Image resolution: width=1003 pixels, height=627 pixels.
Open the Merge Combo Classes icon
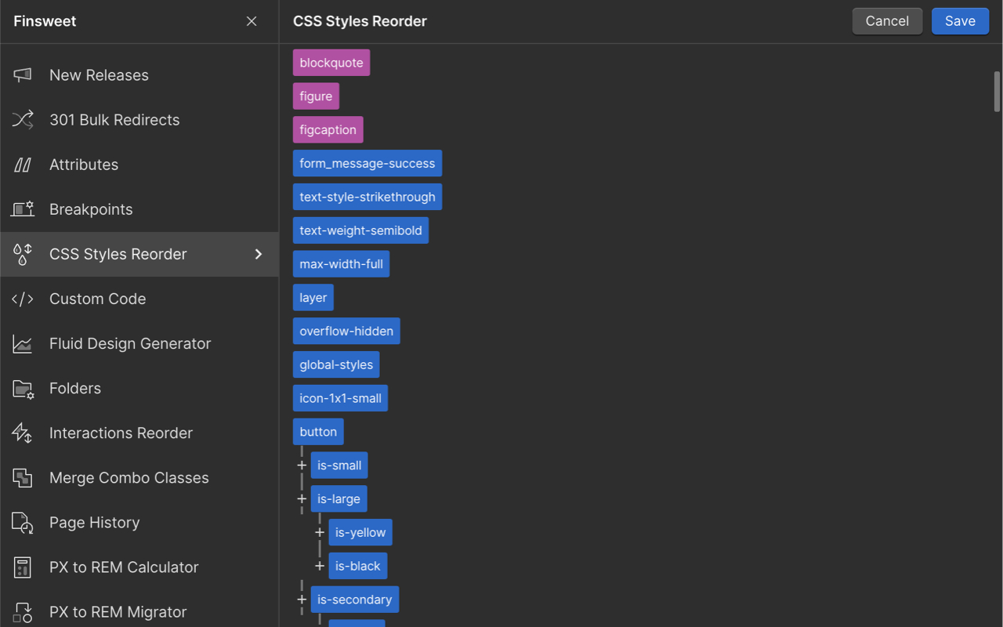pos(22,477)
